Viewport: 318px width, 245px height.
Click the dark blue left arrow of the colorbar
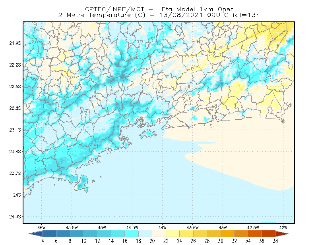pos(36,234)
